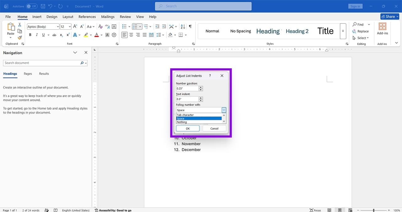
Task: Choose Tab character from the list
Action: [x=199, y=115]
